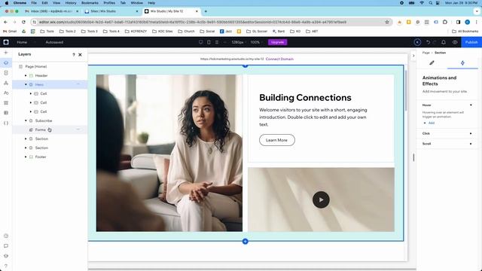The width and height of the screenshot is (482, 271).
Task: Select the Building Connections heading
Action: [x=305, y=98]
